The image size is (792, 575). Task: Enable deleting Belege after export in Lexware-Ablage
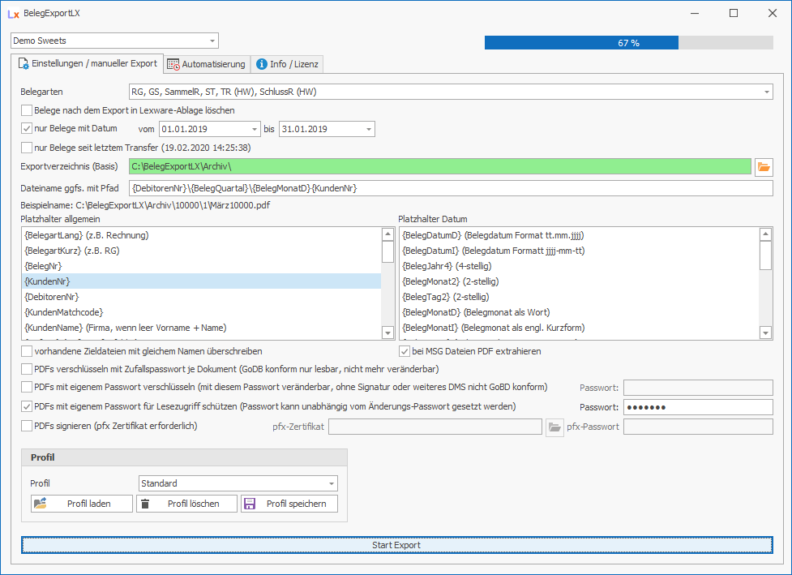coord(28,110)
